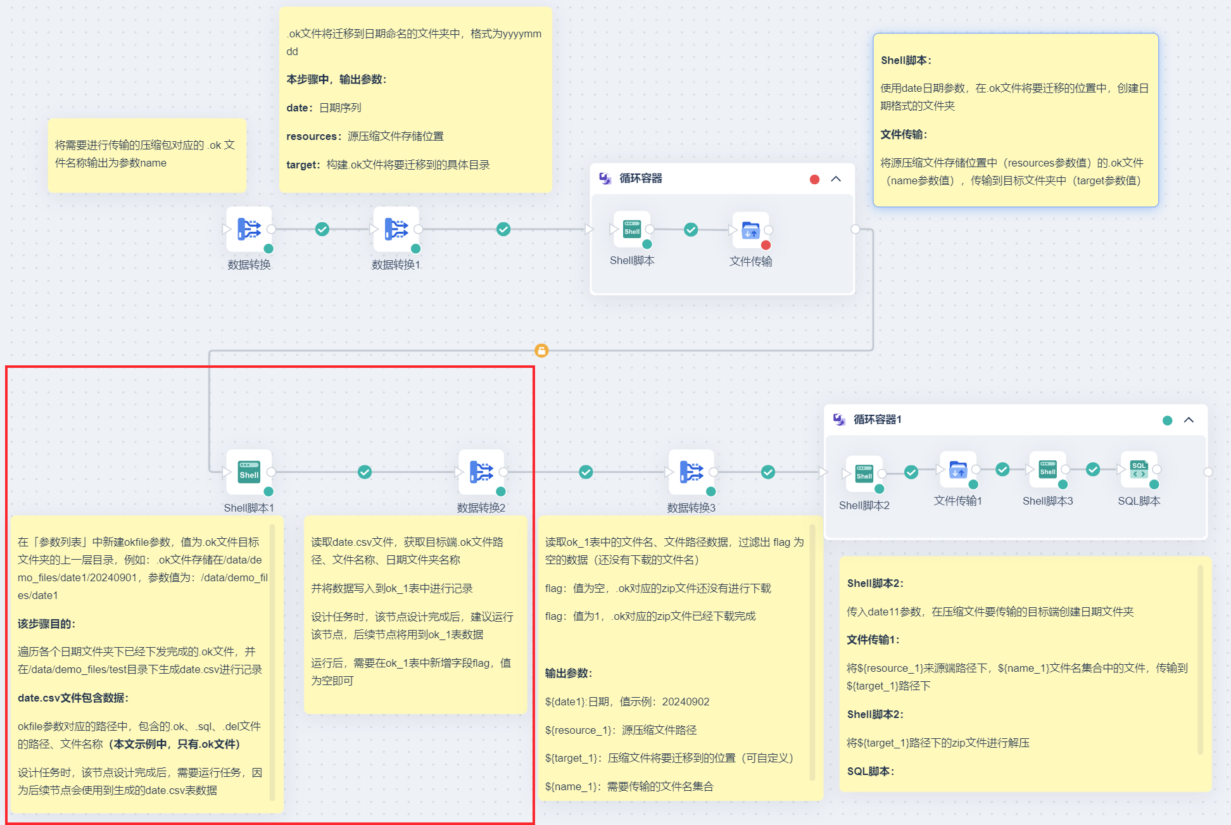1231x825 pixels.
Task: Click the blue-bordered Shell脚本 description note
Action: [1015, 120]
